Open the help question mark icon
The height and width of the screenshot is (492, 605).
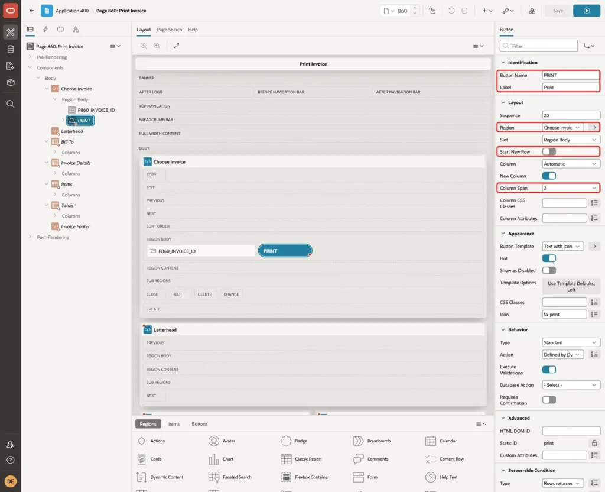(11, 460)
